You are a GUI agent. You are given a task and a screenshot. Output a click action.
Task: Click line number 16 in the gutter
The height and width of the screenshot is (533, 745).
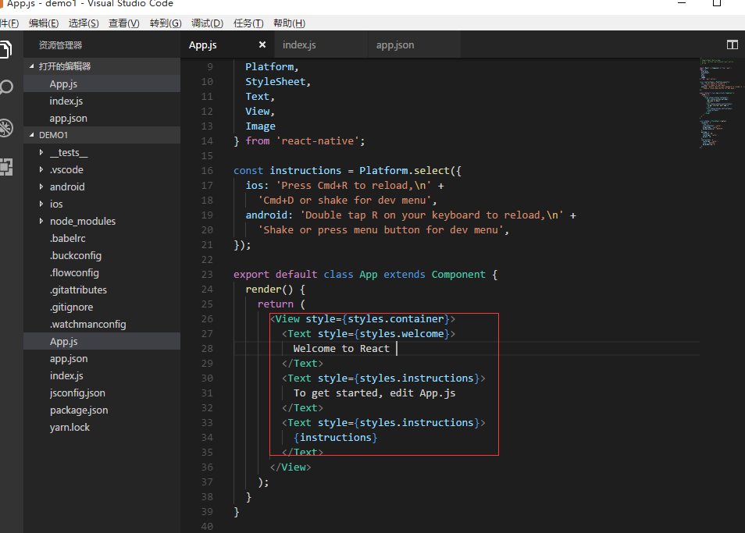point(207,170)
